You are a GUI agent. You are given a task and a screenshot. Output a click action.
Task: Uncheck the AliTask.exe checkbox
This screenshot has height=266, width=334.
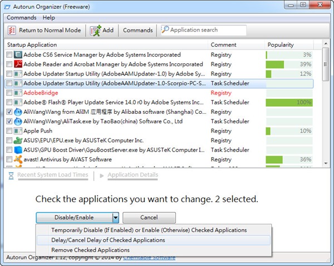point(9,121)
